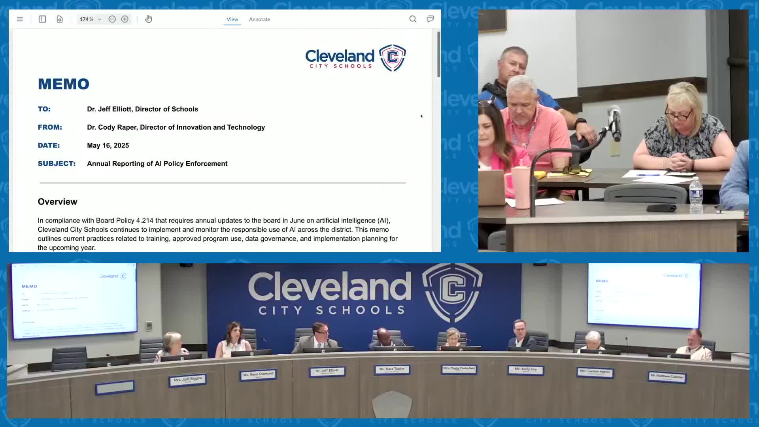Image resolution: width=759 pixels, height=427 pixels.
Task: Click the memo subject line text
Action: (x=157, y=164)
